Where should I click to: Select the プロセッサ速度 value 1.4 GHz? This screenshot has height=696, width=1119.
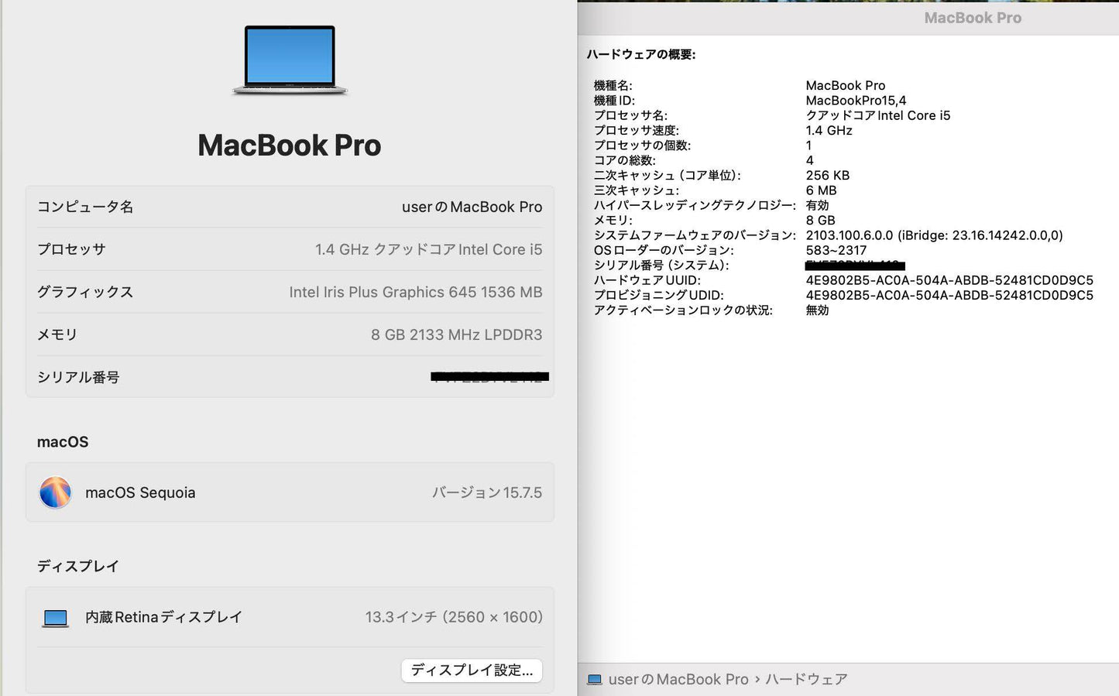click(829, 130)
